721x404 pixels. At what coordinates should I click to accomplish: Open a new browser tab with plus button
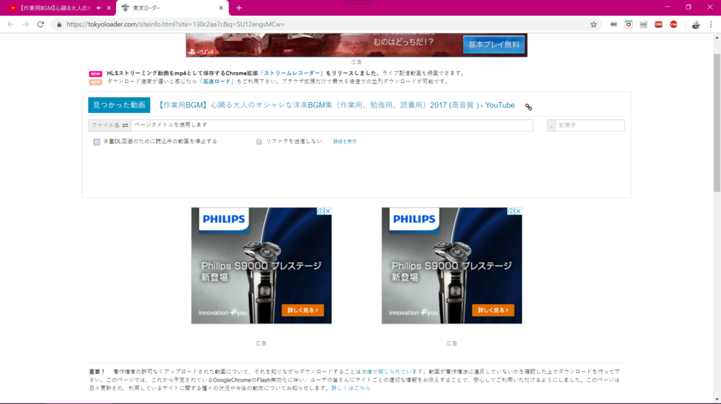pos(239,8)
